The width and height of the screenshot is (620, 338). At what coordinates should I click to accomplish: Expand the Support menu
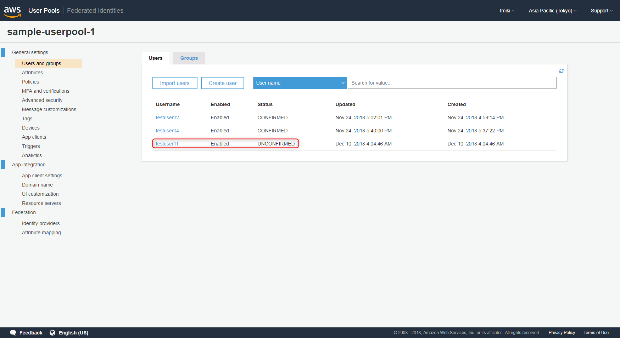pos(601,11)
